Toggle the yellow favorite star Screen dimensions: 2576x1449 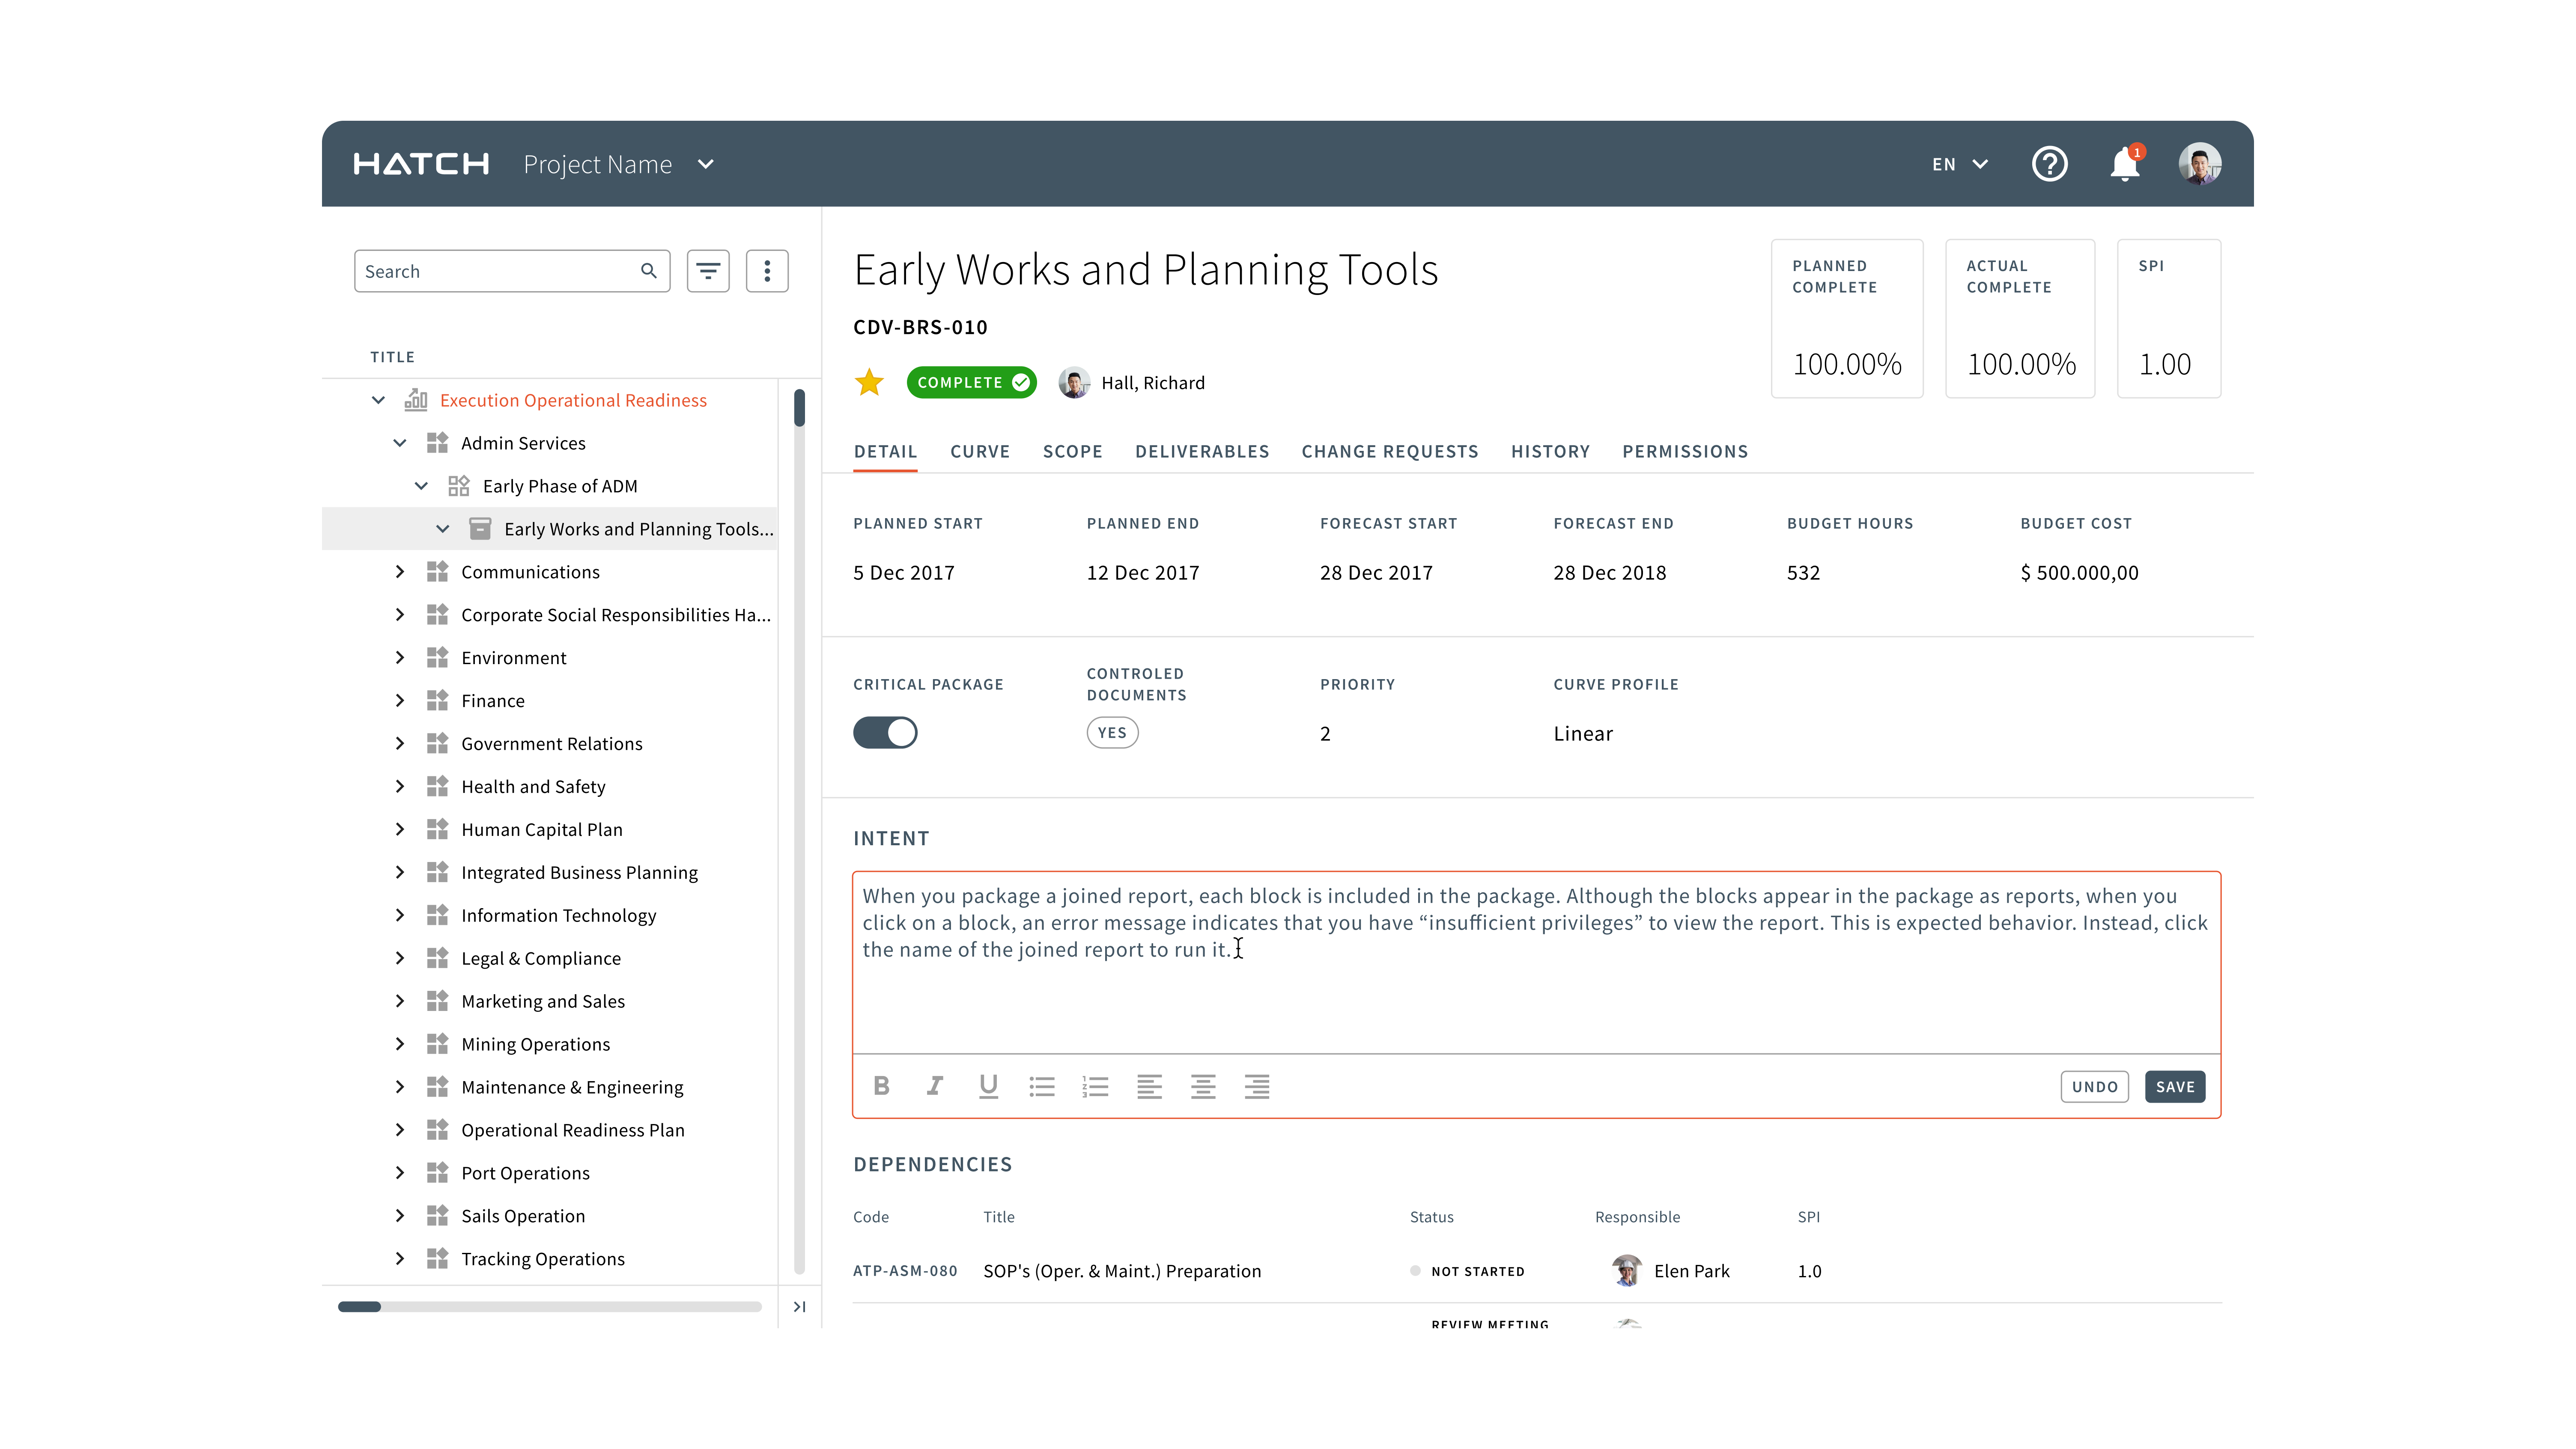click(869, 383)
